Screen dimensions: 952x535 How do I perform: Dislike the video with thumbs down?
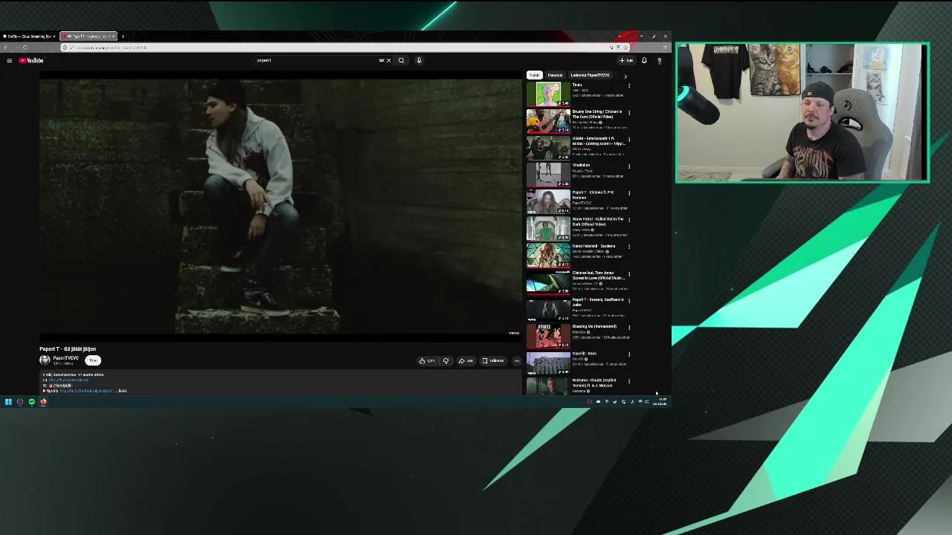tap(446, 361)
